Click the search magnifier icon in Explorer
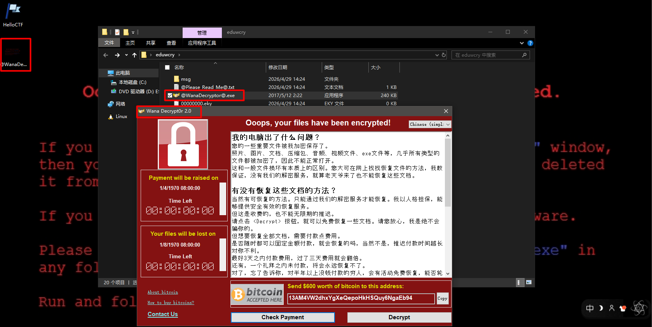This screenshot has height=327, width=652. pyautogui.click(x=524, y=55)
